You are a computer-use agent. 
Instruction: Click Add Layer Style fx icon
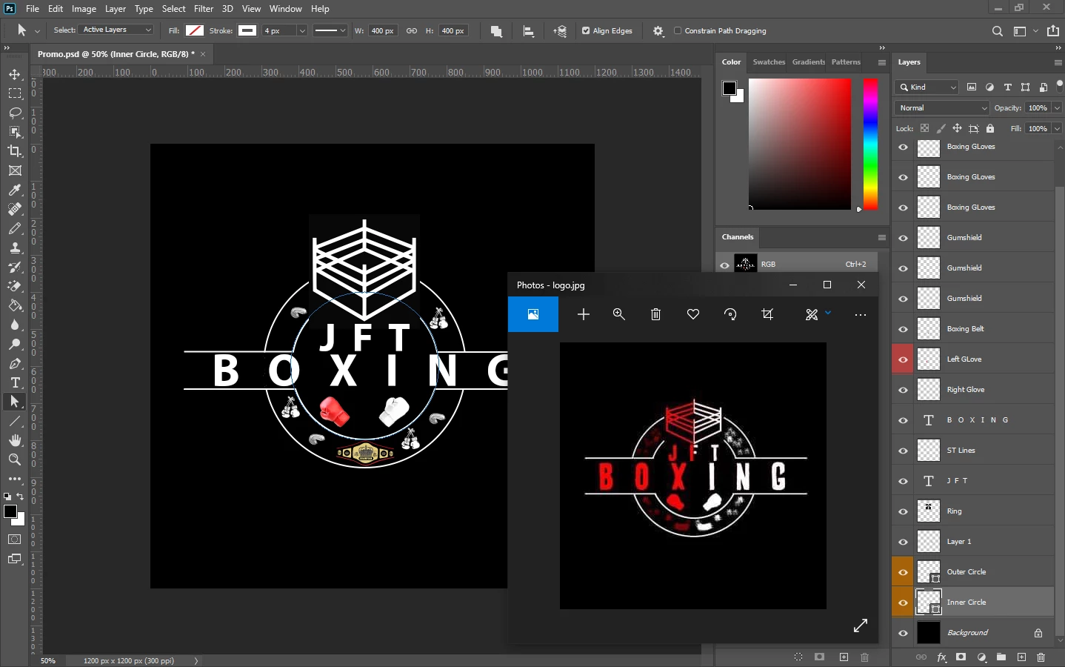tap(941, 657)
